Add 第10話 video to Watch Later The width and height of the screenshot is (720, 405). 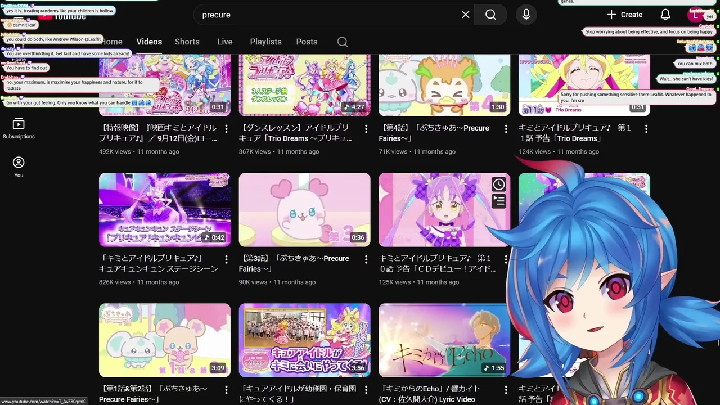point(499,184)
